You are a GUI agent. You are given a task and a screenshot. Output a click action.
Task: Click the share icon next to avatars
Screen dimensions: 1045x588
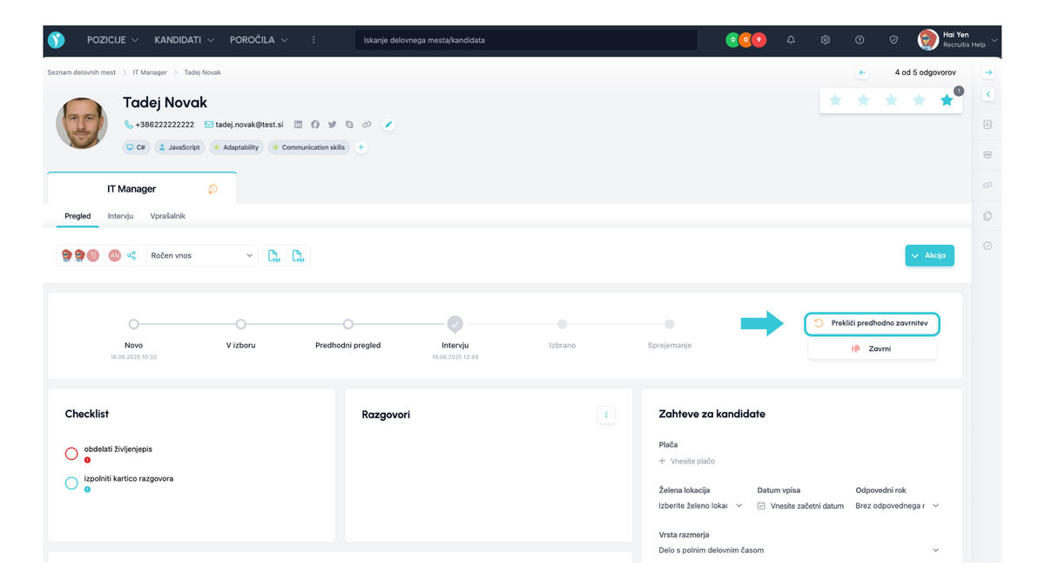tap(131, 255)
